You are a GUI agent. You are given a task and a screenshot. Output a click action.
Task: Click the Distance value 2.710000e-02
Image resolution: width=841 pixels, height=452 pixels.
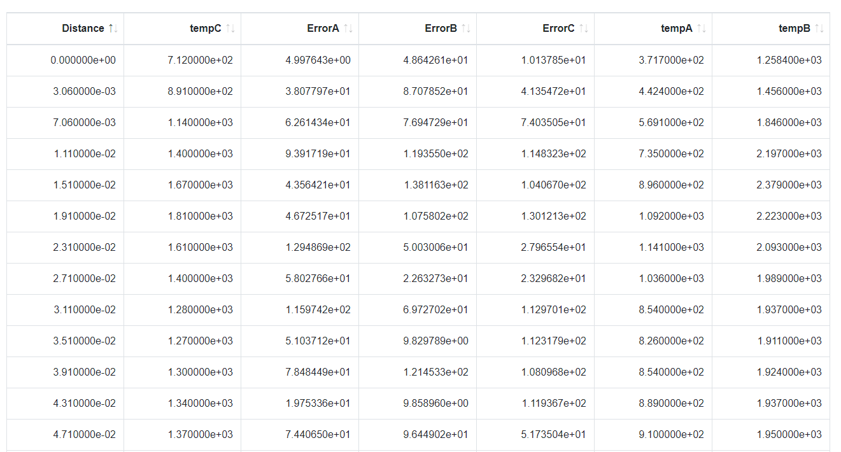85,279
